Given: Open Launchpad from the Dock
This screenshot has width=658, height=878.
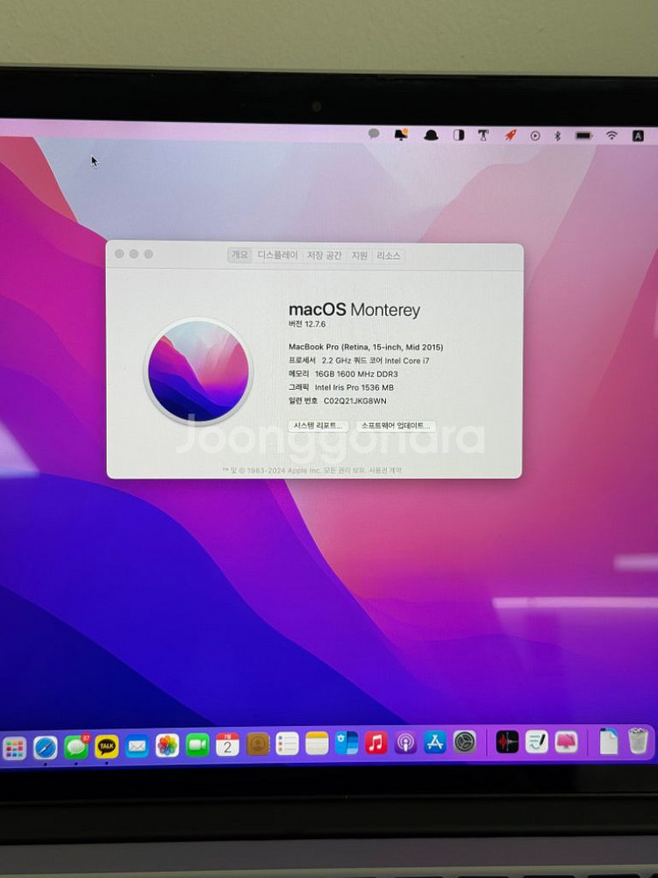Looking at the screenshot, I should [x=15, y=748].
